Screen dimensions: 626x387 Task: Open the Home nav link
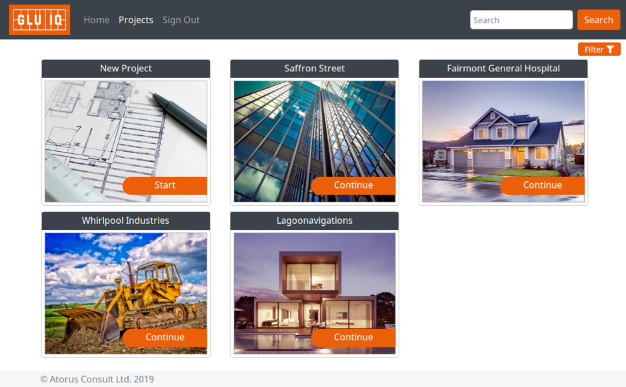[x=96, y=20]
